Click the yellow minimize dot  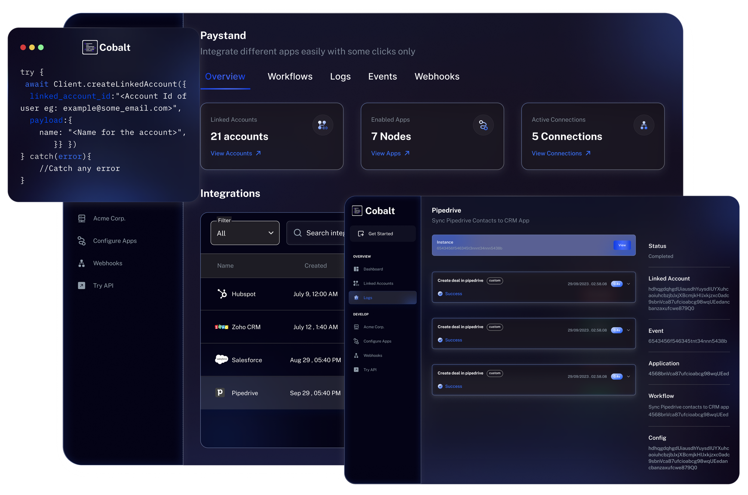click(32, 47)
